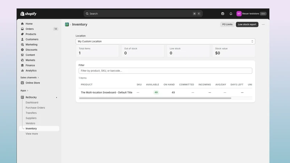Click the ReStocky app icon in sidebar
Screen dimensions: 290x163
click(x=22, y=97)
